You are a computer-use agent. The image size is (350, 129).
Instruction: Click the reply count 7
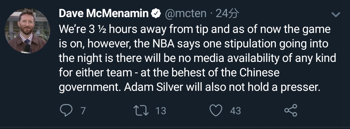click(83, 111)
